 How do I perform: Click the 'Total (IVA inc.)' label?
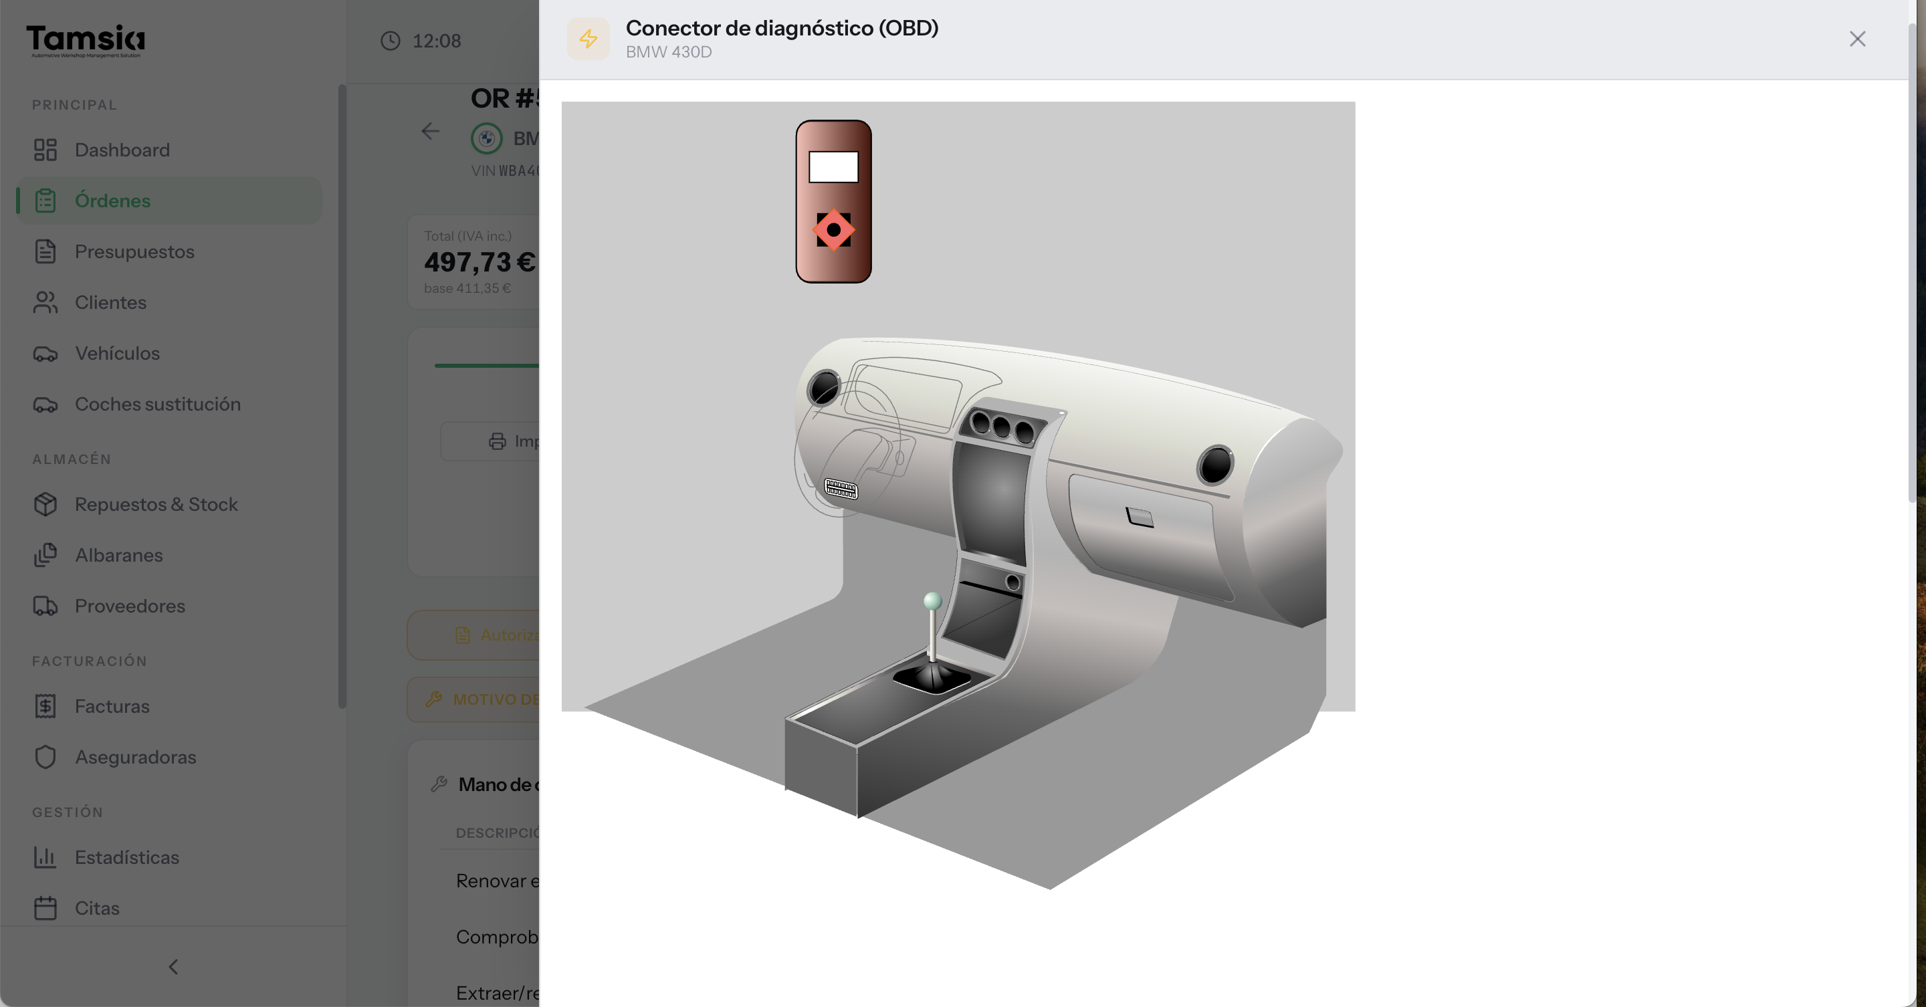click(x=468, y=236)
